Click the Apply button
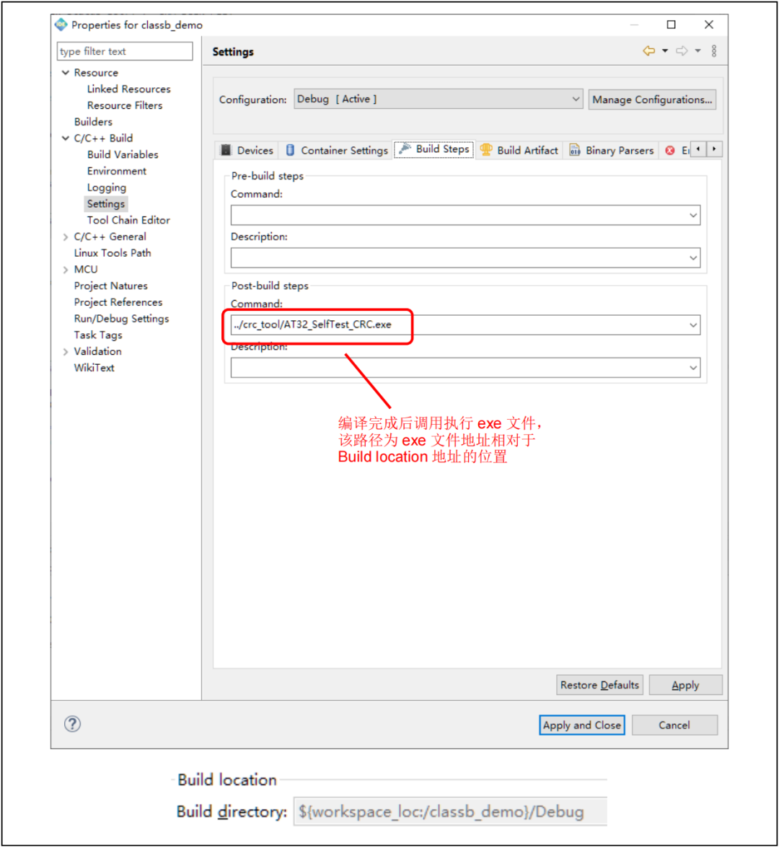Viewport: 779px width, 848px height. pyautogui.click(x=685, y=685)
